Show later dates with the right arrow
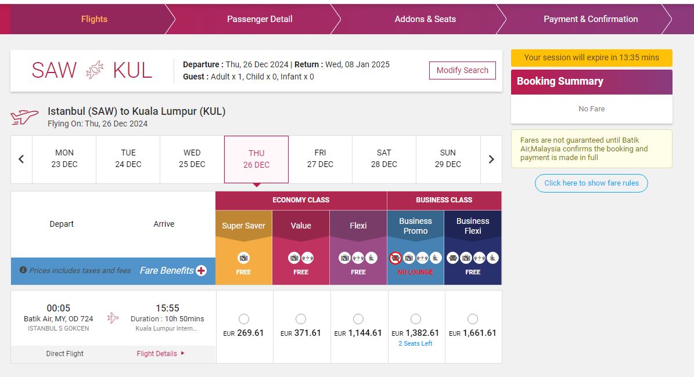This screenshot has height=377, width=694. (491, 159)
